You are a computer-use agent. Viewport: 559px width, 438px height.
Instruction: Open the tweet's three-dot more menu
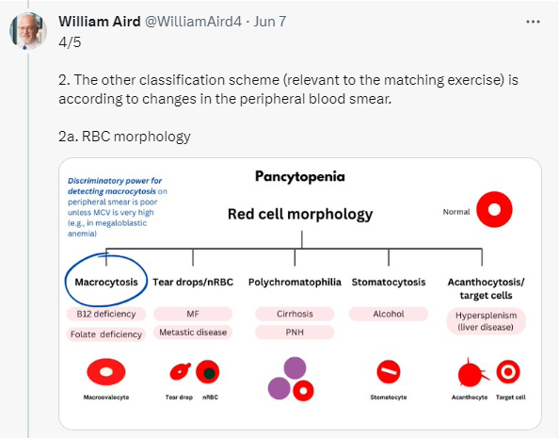[x=533, y=22]
